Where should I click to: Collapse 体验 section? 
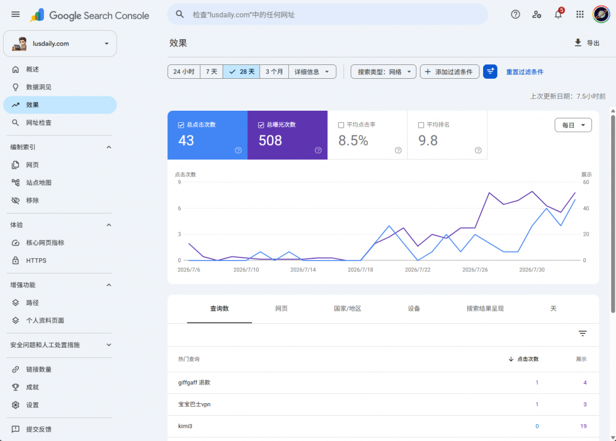109,225
